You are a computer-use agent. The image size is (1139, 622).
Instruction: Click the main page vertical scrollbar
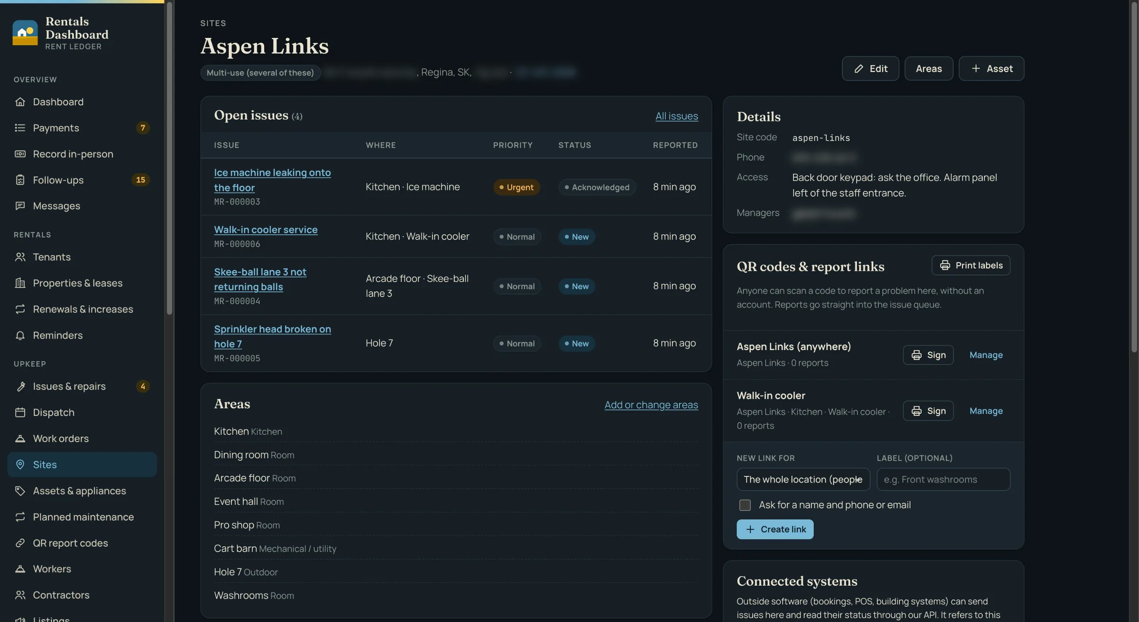1134,176
